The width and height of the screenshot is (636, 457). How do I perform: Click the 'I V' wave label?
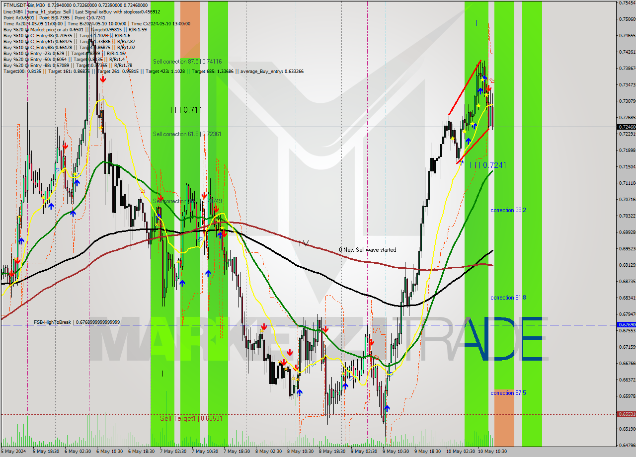click(304, 243)
